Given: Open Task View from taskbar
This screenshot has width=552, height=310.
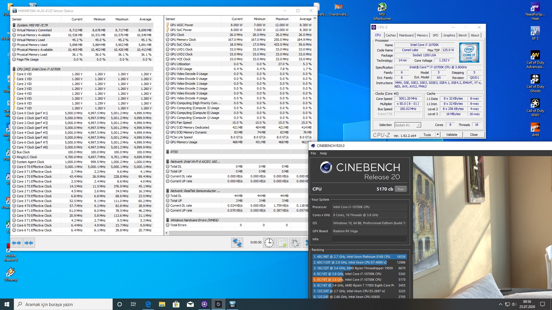Looking at the screenshot, I should [x=133, y=304].
